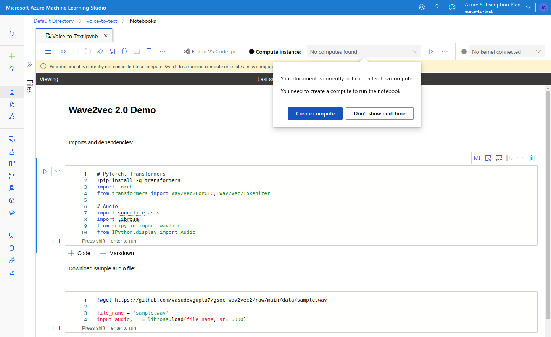Open Automated ML lightning icon in sidebar
Screen dimensions: 551x337
12,104
